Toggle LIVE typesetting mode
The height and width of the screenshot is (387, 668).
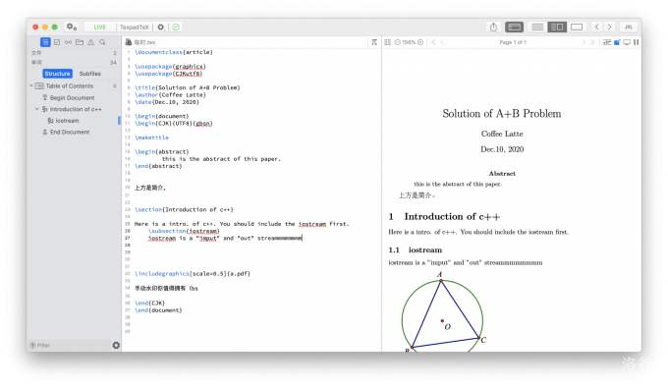pos(99,27)
